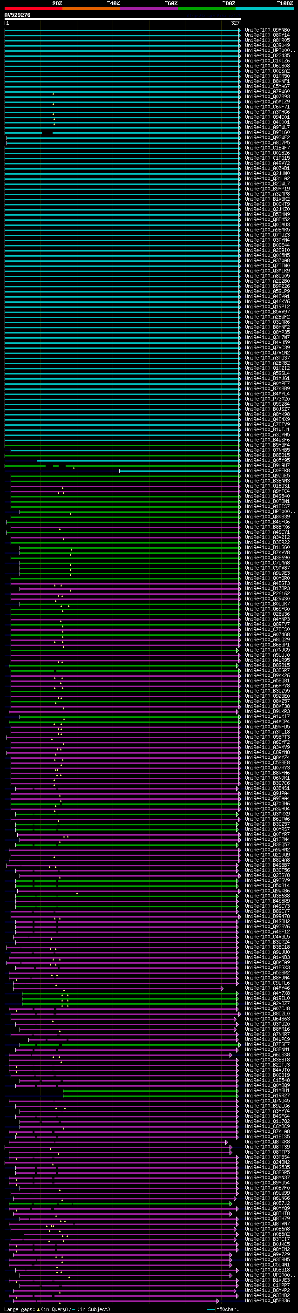Select the UniRef100_Q8THT8 label
The width and height of the screenshot is (298, 1313).
click(x=267, y=1213)
